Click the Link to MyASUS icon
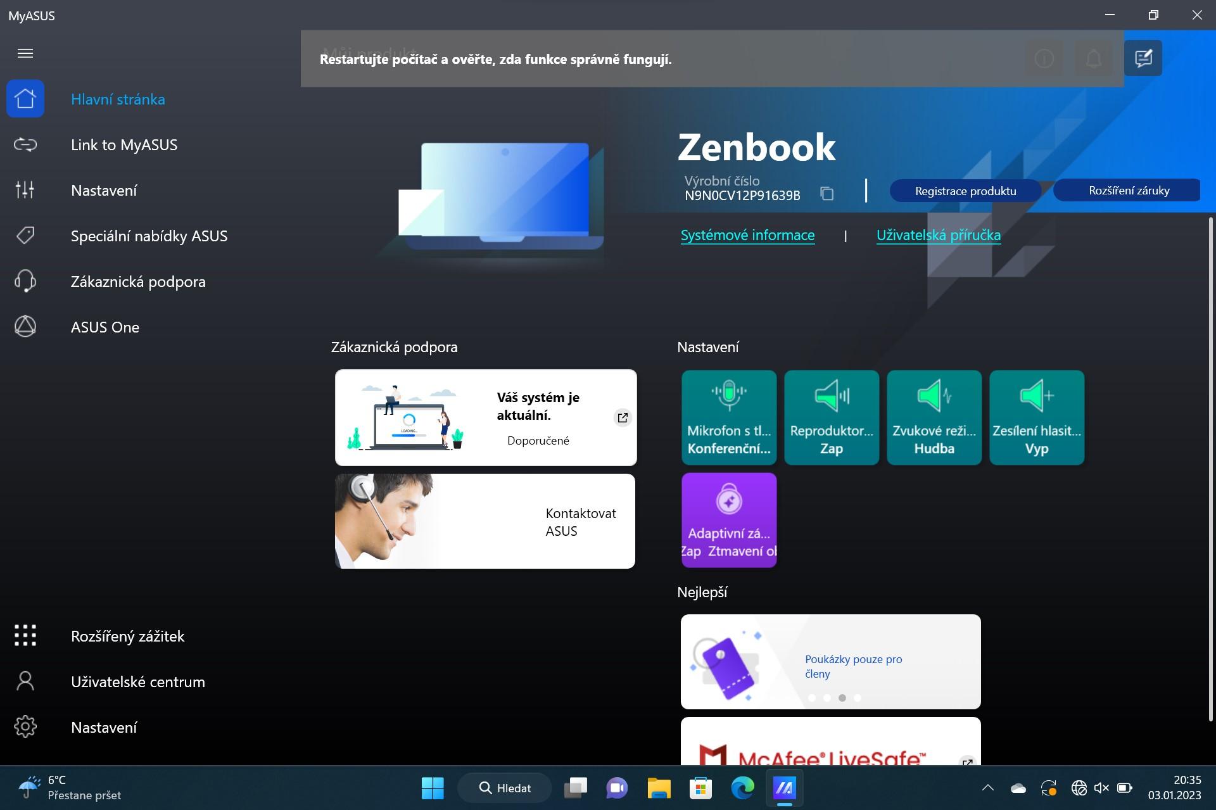This screenshot has height=810, width=1216. (x=25, y=145)
